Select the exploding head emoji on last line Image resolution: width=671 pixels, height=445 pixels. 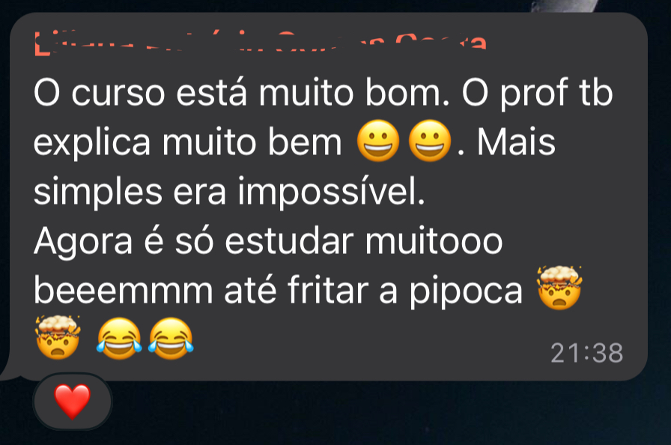click(x=58, y=337)
